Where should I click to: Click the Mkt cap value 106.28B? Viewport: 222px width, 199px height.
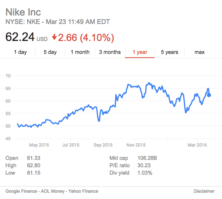pyautogui.click(x=147, y=158)
